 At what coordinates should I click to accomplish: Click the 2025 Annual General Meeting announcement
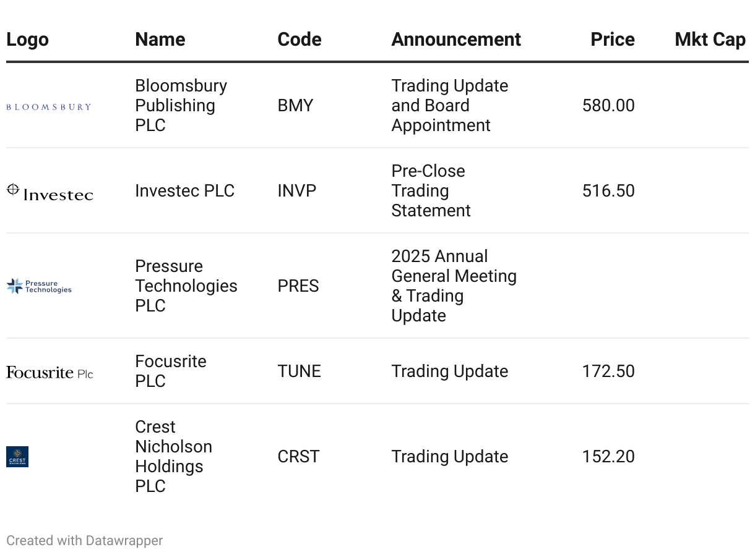454,286
